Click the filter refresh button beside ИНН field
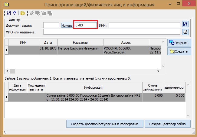Viewport: 197px width, 137px height. click(x=185, y=24)
